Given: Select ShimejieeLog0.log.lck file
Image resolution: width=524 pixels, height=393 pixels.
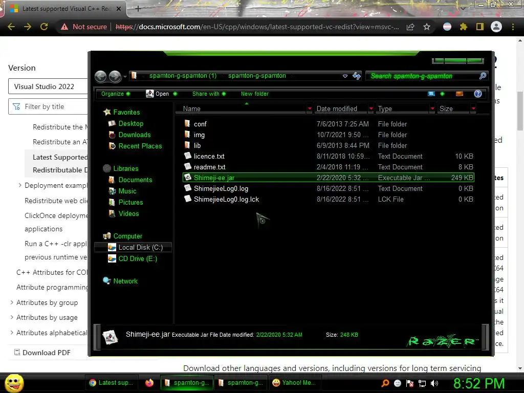Looking at the screenshot, I should [x=226, y=199].
